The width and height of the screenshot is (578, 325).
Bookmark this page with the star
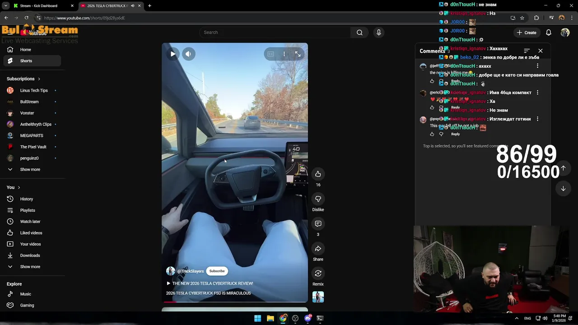click(522, 18)
